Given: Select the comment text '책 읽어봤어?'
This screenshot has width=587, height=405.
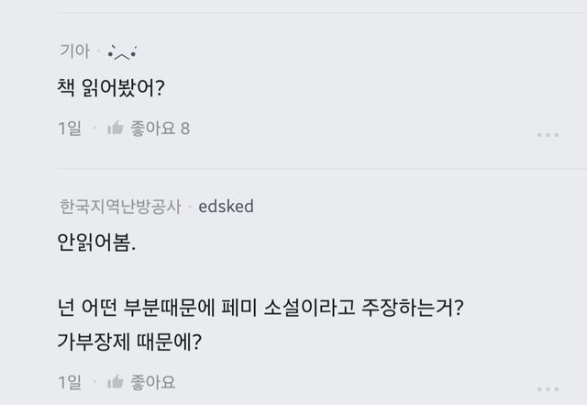Looking at the screenshot, I should tap(110, 89).
